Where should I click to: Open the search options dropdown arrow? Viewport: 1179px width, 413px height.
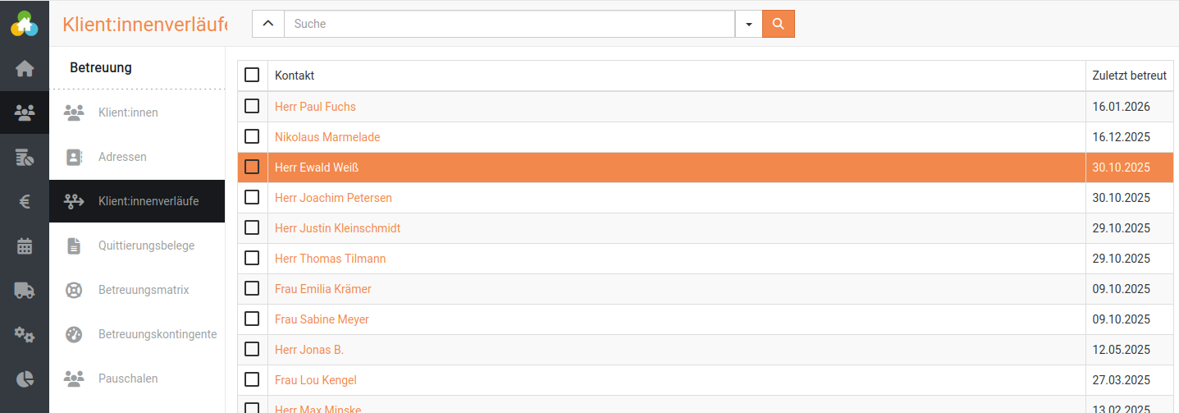click(748, 24)
